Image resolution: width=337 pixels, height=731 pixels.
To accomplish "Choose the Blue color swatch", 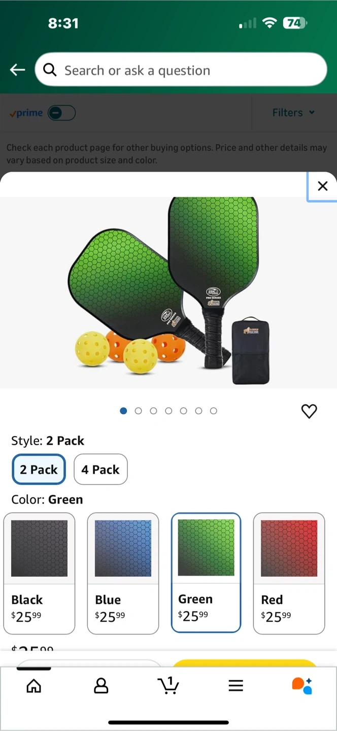I will point(123,573).
